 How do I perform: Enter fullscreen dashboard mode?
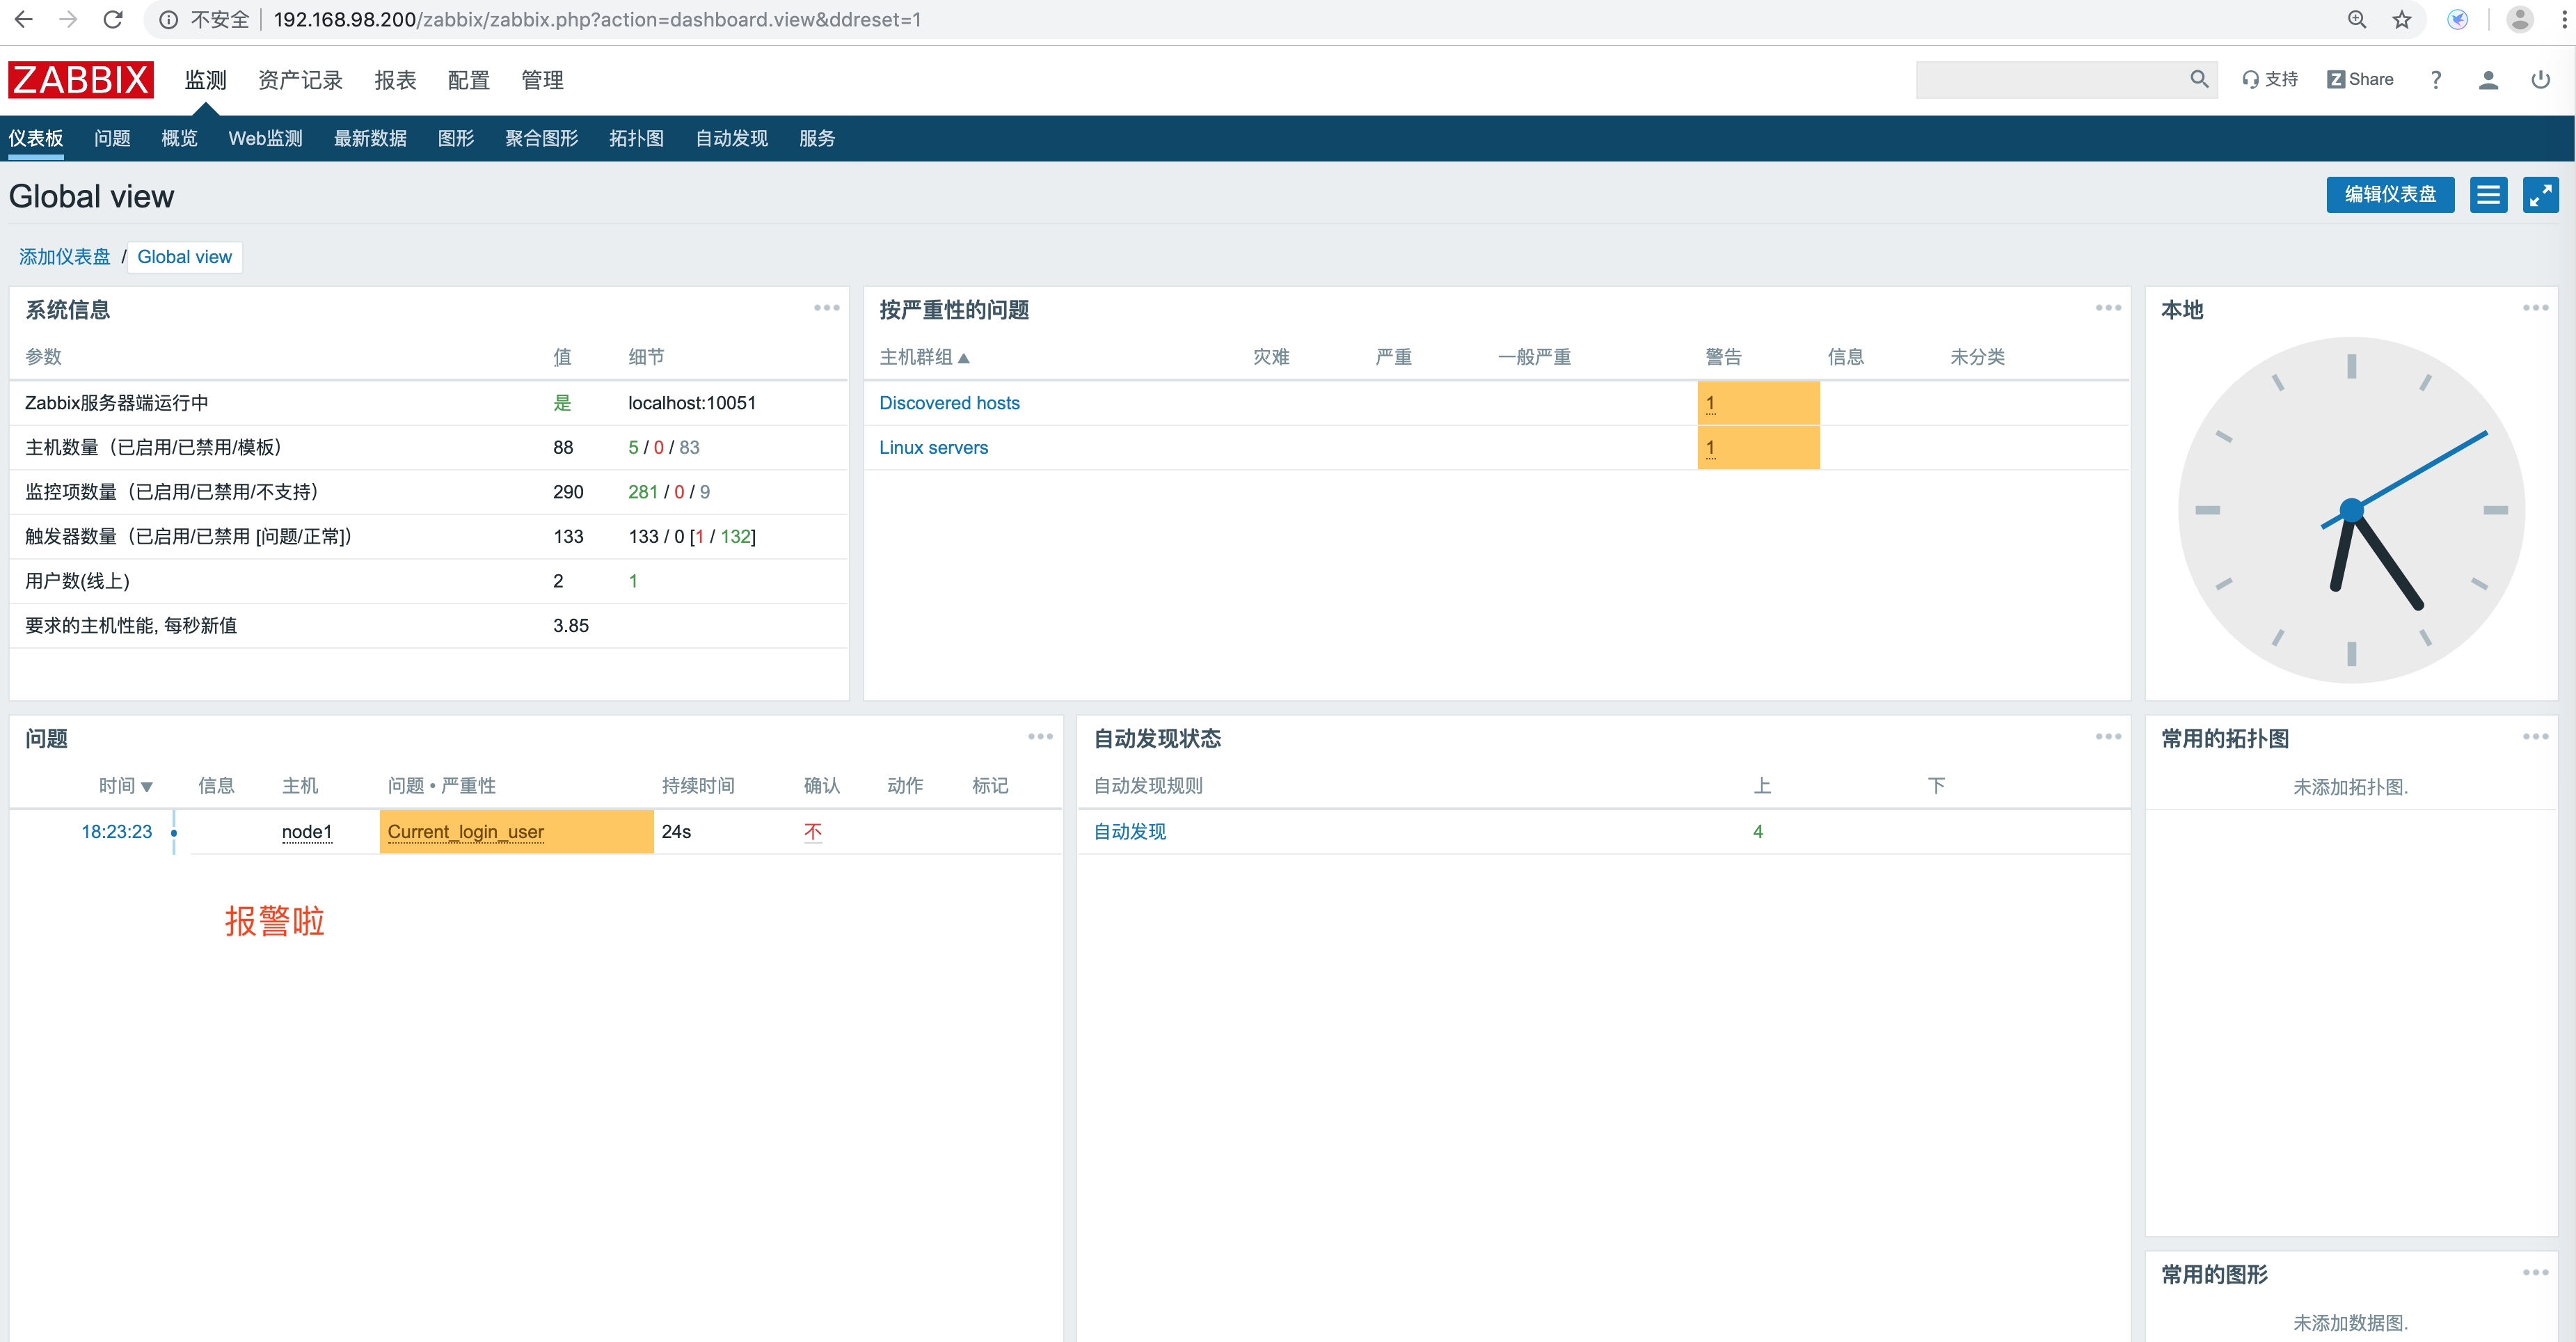tap(2540, 195)
